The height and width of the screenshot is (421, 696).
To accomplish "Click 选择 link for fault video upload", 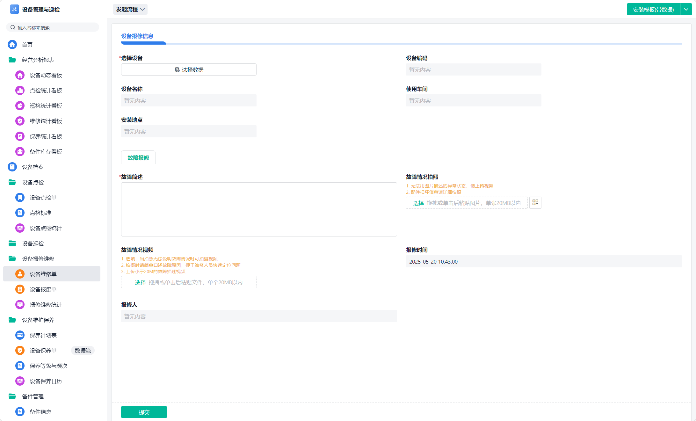I will 140,282.
